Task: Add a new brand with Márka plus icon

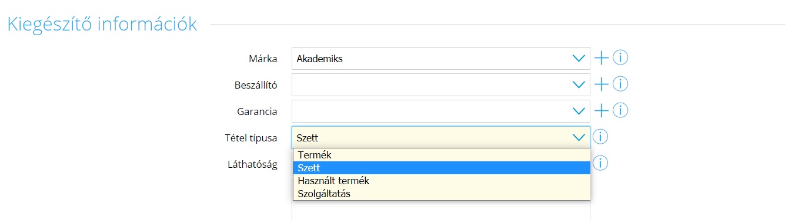Action: point(601,58)
